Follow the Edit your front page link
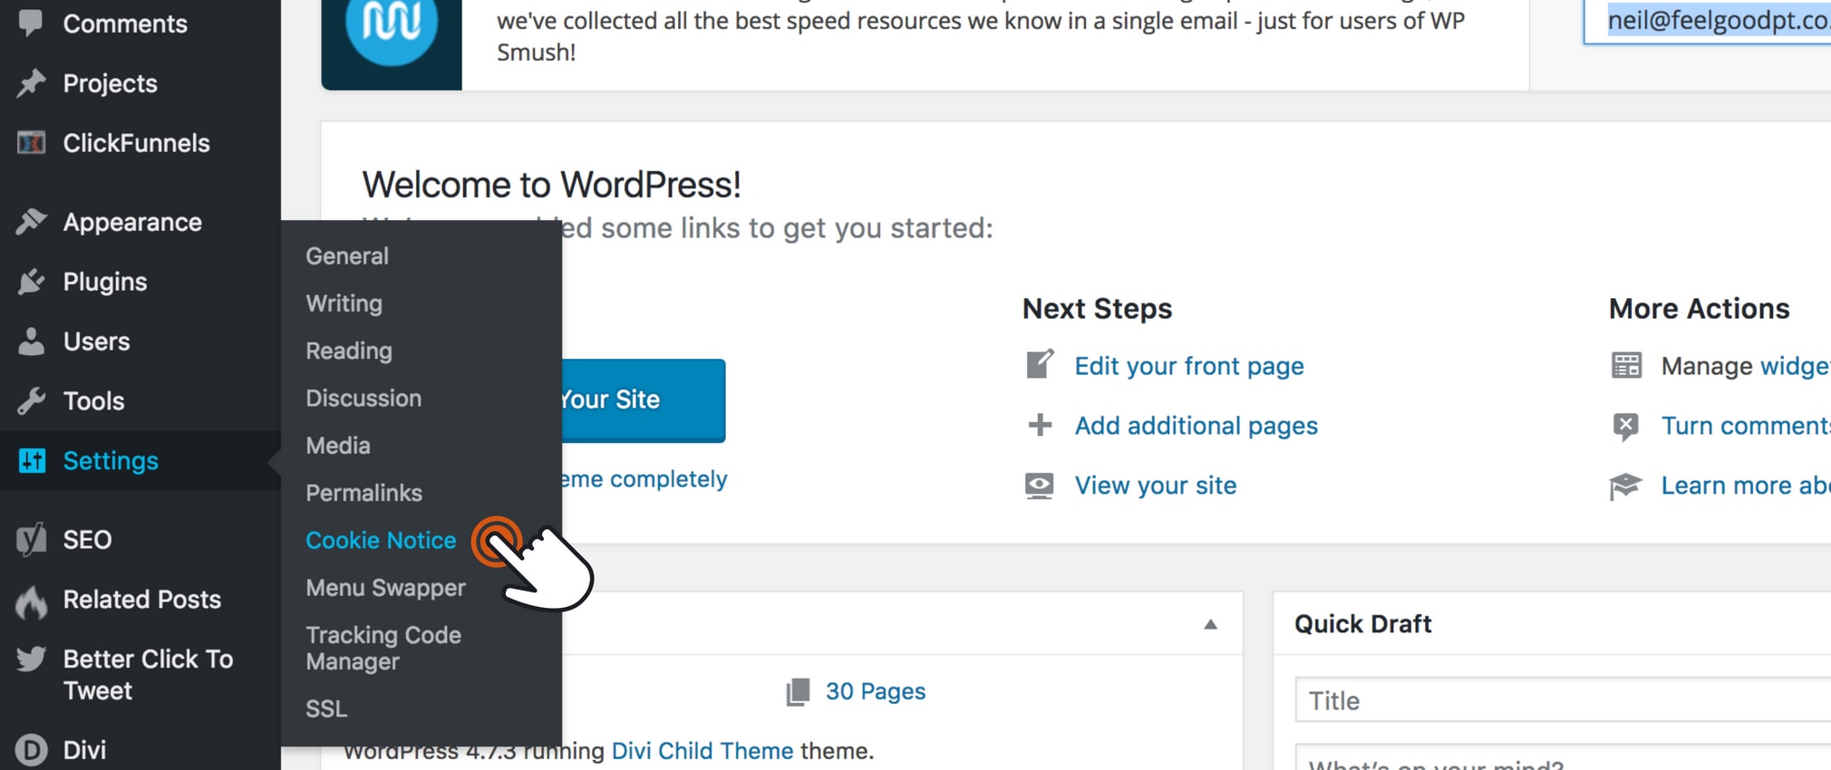 1189,366
